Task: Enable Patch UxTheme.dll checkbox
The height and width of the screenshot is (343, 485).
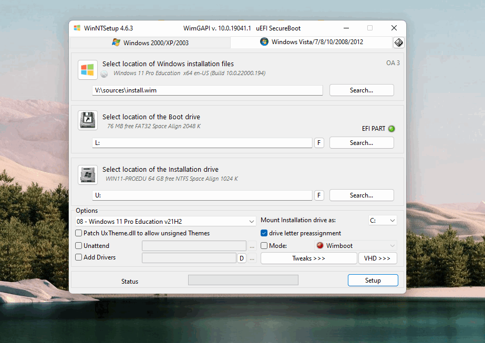Action: click(x=79, y=233)
